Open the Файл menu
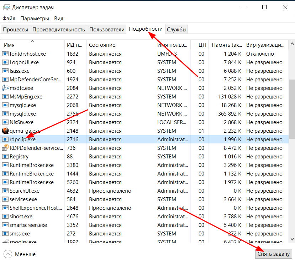The width and height of the screenshot is (295, 264). 9,19
